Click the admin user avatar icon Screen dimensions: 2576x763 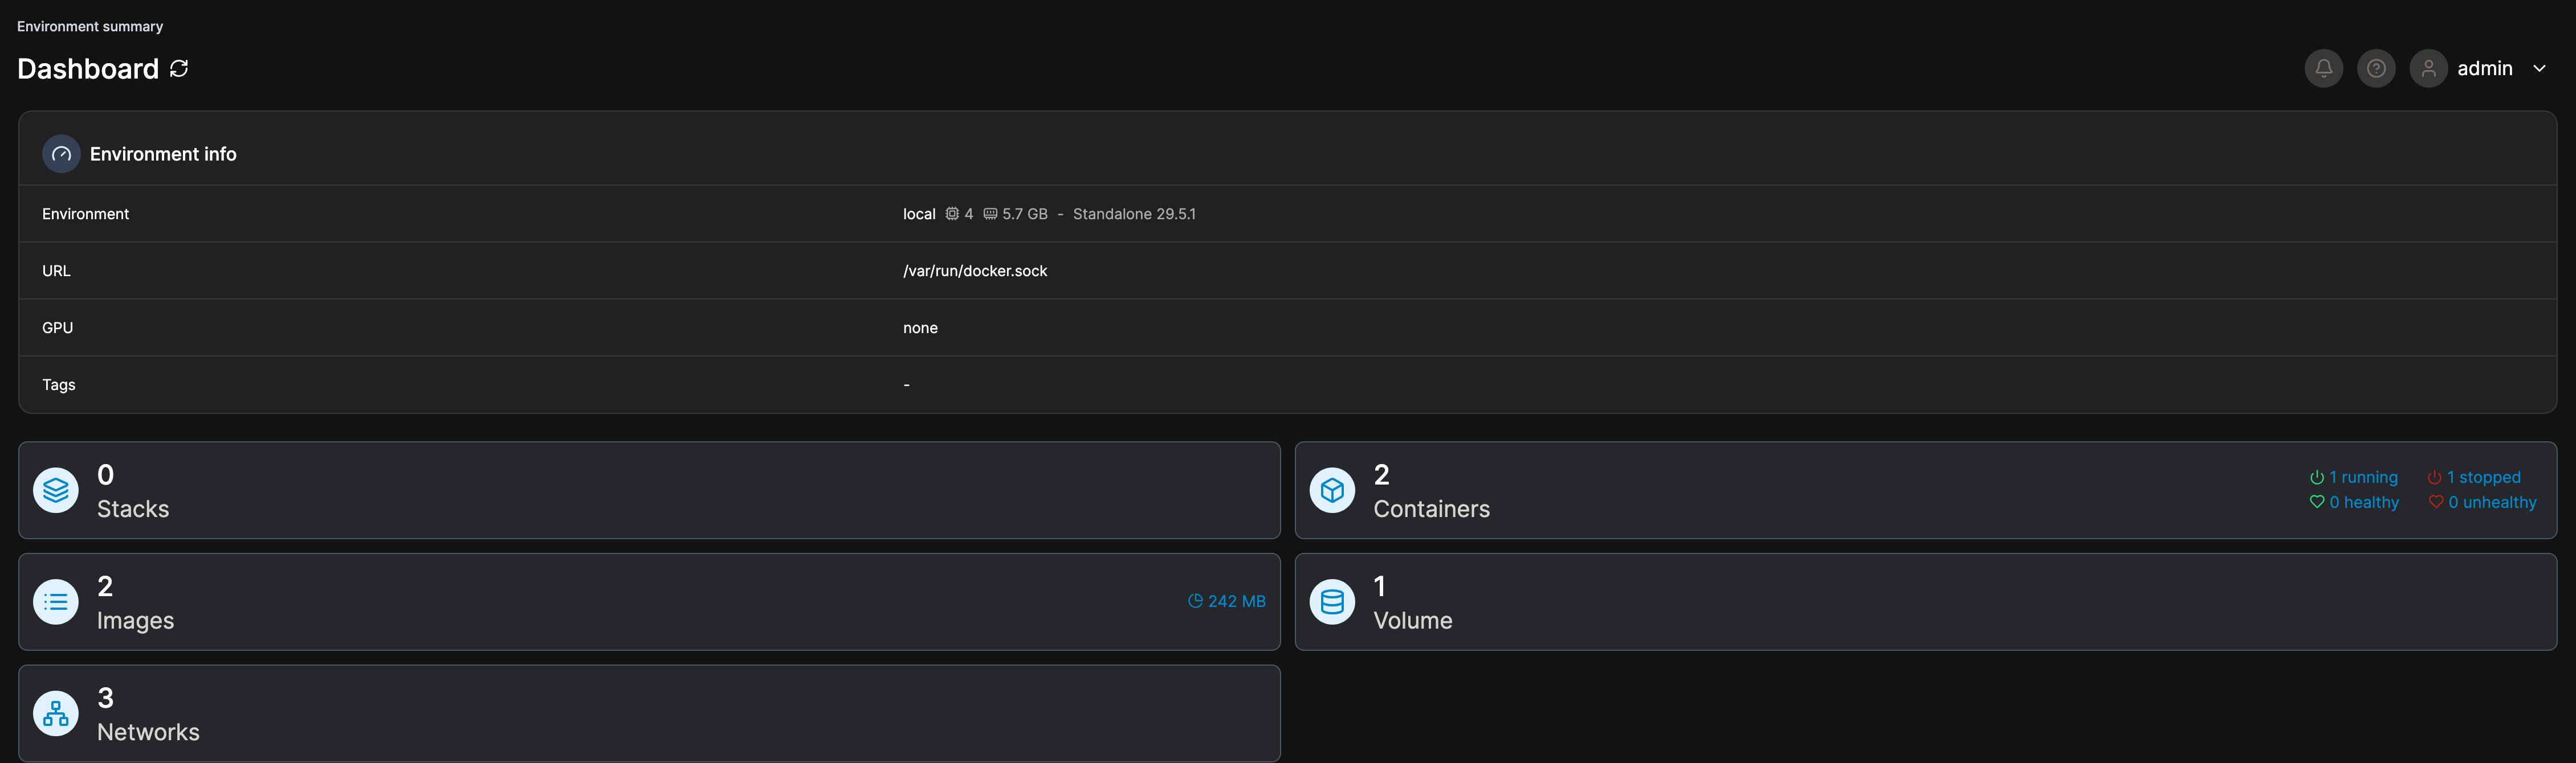[2428, 69]
